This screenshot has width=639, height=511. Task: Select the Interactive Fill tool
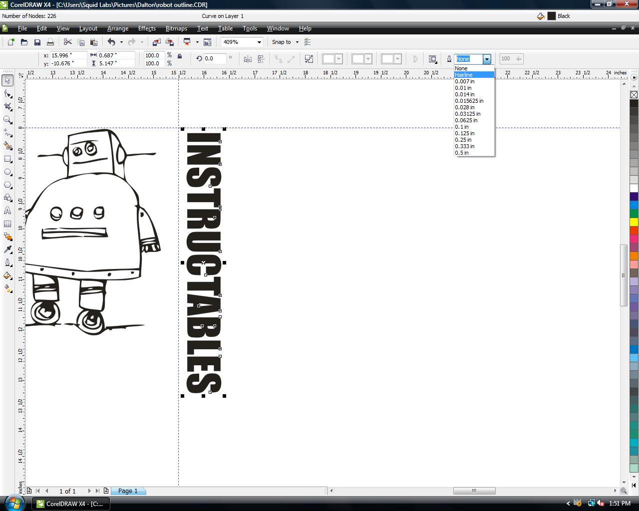point(7,289)
